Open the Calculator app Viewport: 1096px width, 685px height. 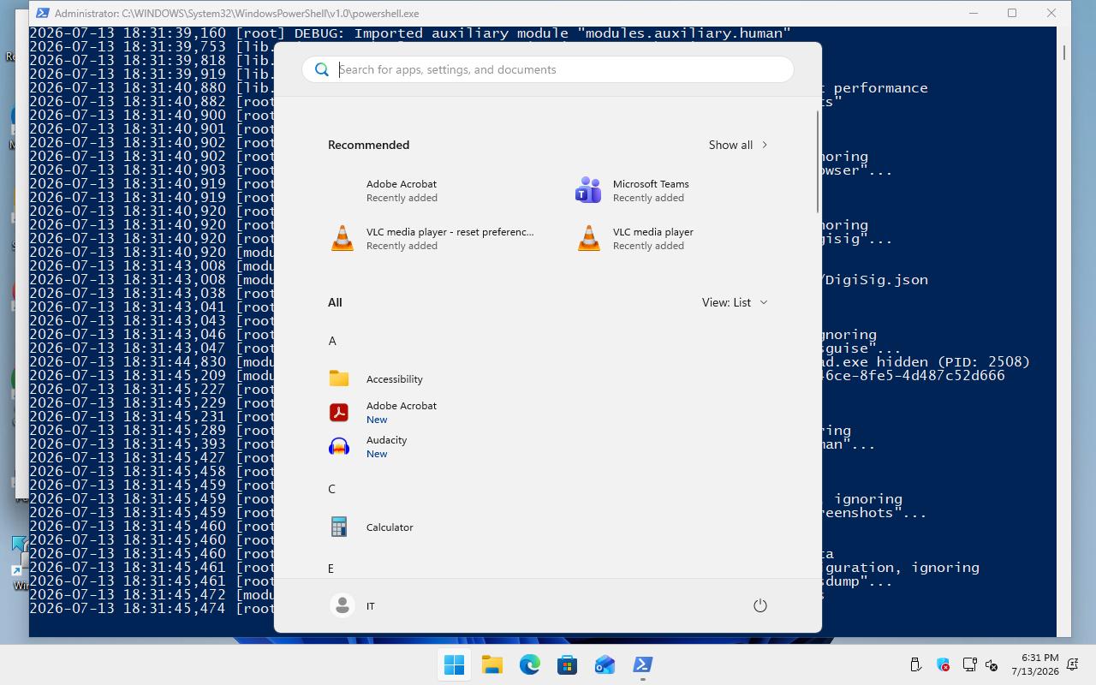548,527
